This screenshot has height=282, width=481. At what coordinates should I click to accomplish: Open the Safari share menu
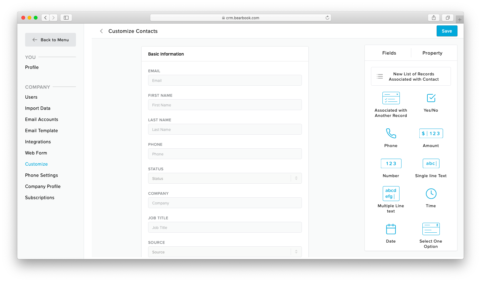pos(434,18)
